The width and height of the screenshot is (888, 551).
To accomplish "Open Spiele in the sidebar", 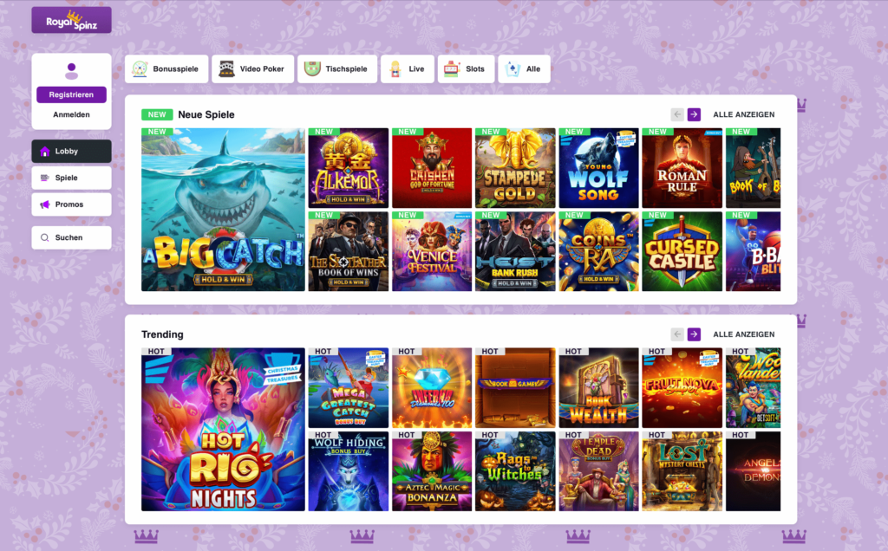I will [x=71, y=178].
